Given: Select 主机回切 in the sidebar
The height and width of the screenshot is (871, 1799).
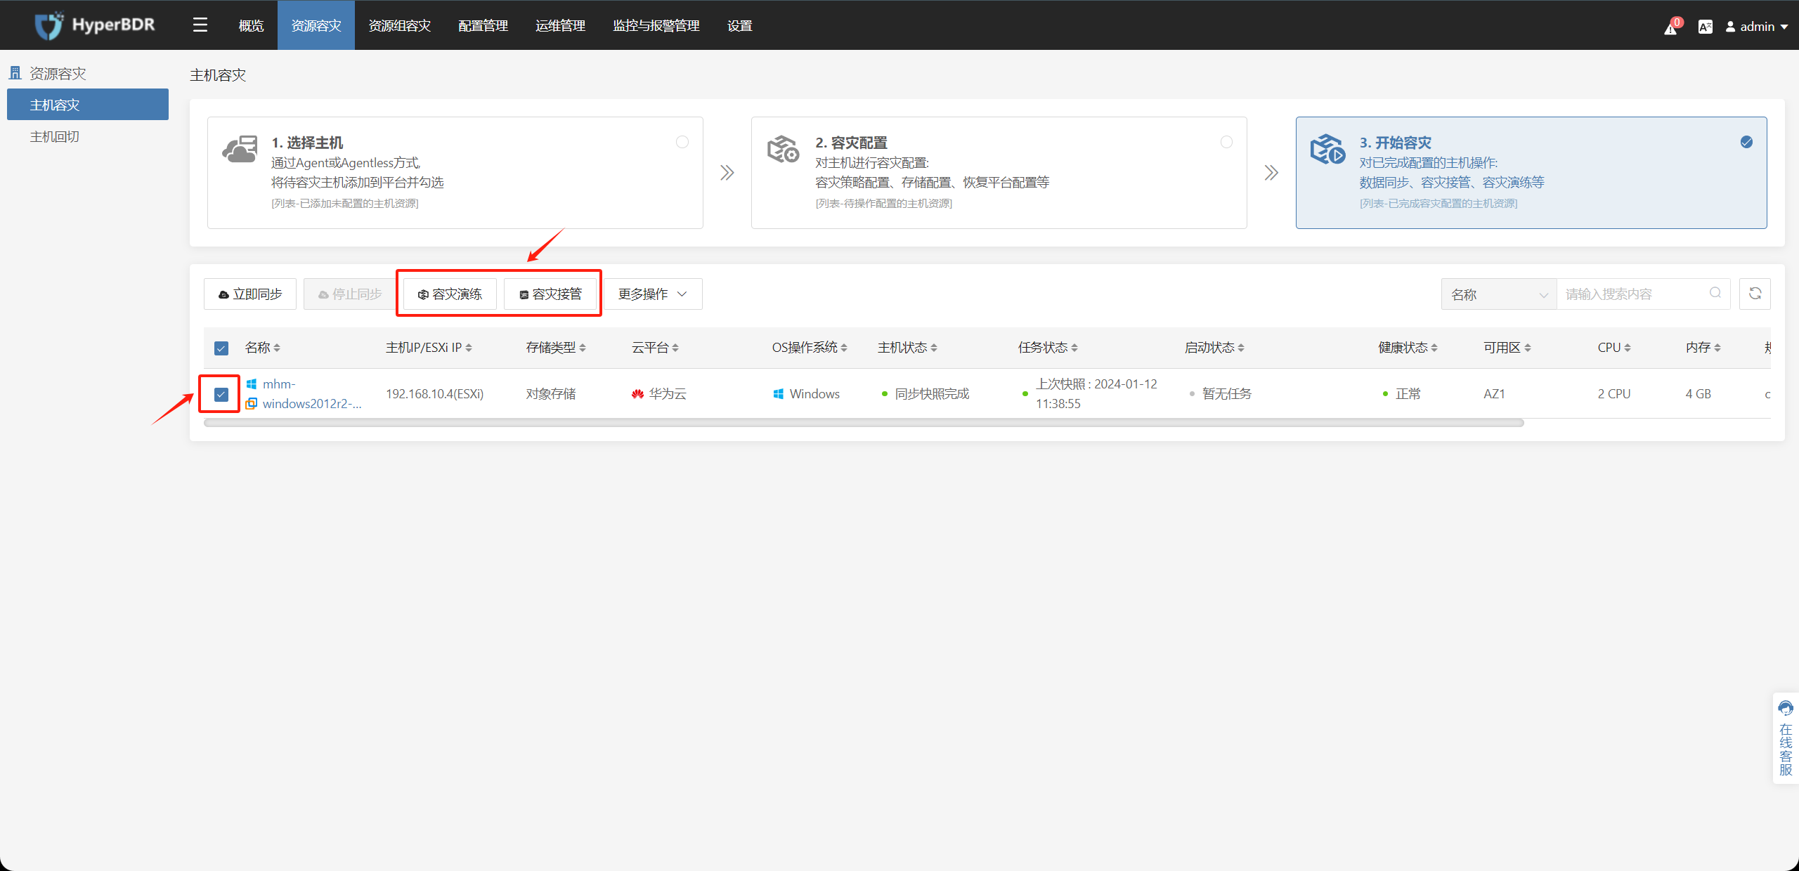Looking at the screenshot, I should [x=88, y=136].
